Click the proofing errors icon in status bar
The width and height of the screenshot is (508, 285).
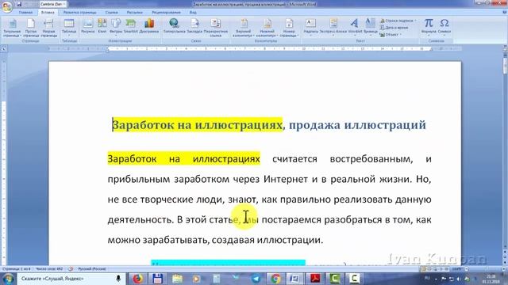[71, 269]
